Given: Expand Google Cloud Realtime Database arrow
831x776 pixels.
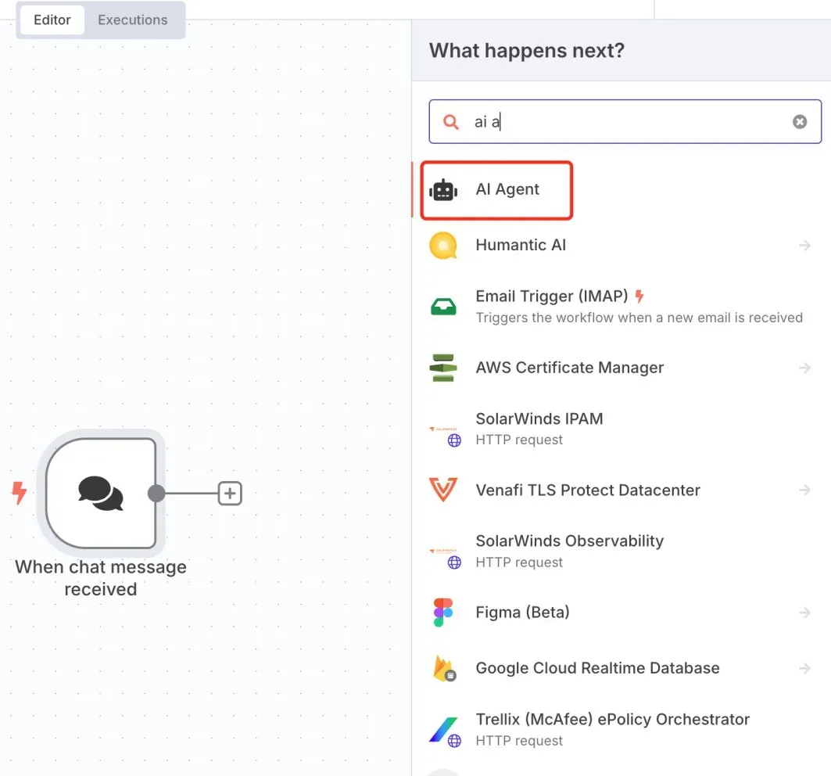Looking at the screenshot, I should (x=804, y=668).
